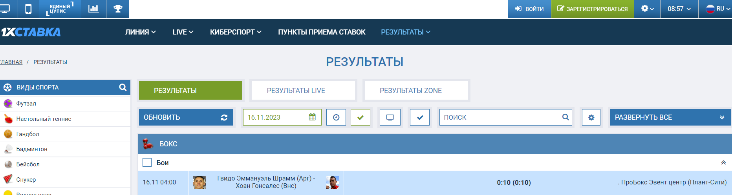Click the Футзал ball icon
The image size is (732, 195).
coord(8,104)
